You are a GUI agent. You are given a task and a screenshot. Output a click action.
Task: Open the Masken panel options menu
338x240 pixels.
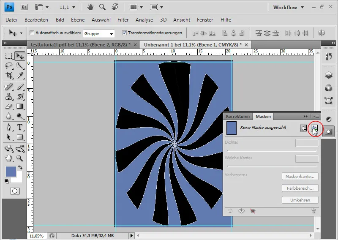point(316,116)
